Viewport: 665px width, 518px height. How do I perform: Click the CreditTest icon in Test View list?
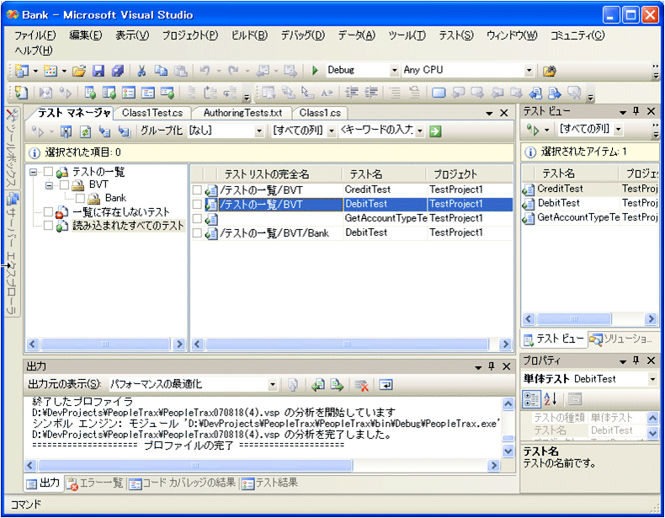click(x=529, y=190)
